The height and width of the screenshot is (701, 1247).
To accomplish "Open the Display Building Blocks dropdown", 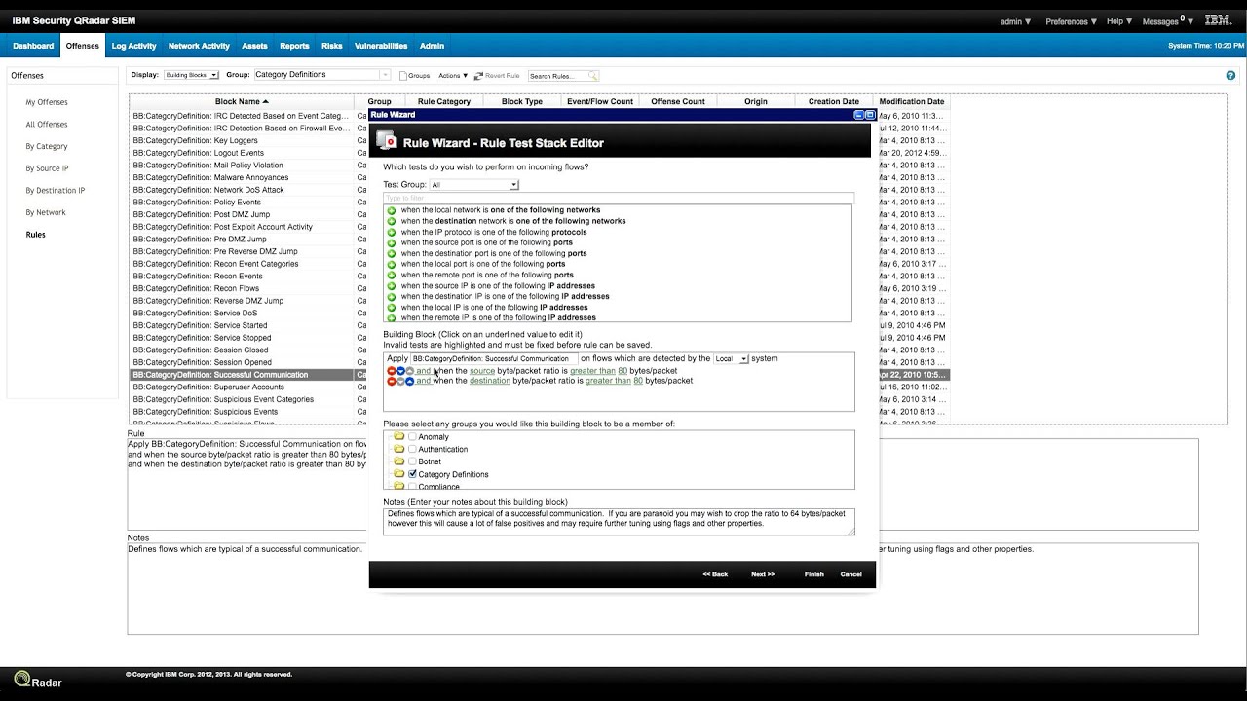I will tap(191, 75).
